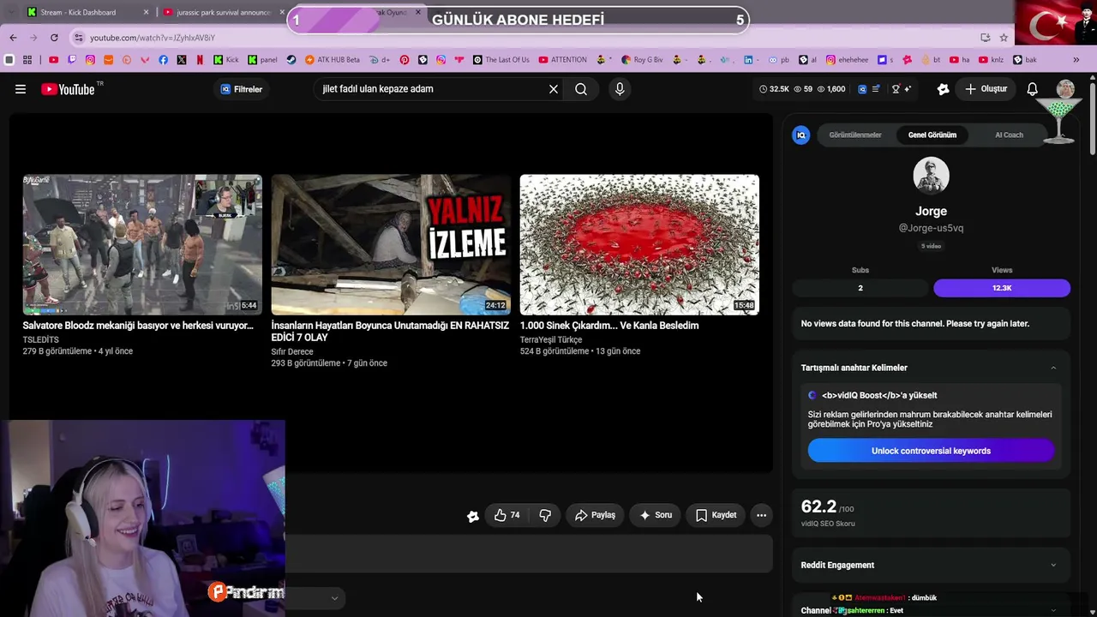Image resolution: width=1097 pixels, height=617 pixels.
Task: Click the Filtreler button
Action: tap(242, 89)
